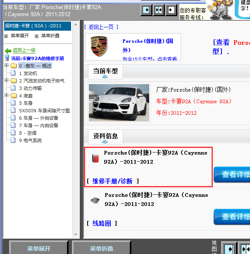Expand the 4 底盘 tree node

tap(6, 95)
